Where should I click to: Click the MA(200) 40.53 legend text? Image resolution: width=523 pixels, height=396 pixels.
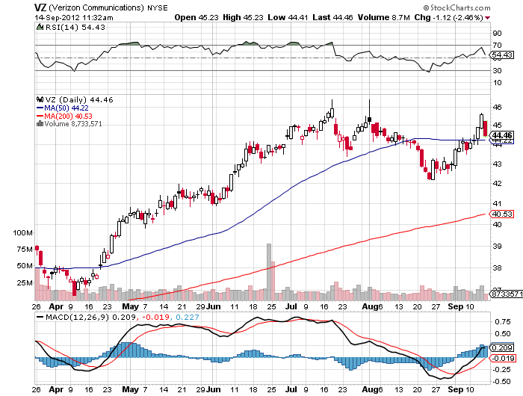click(69, 116)
